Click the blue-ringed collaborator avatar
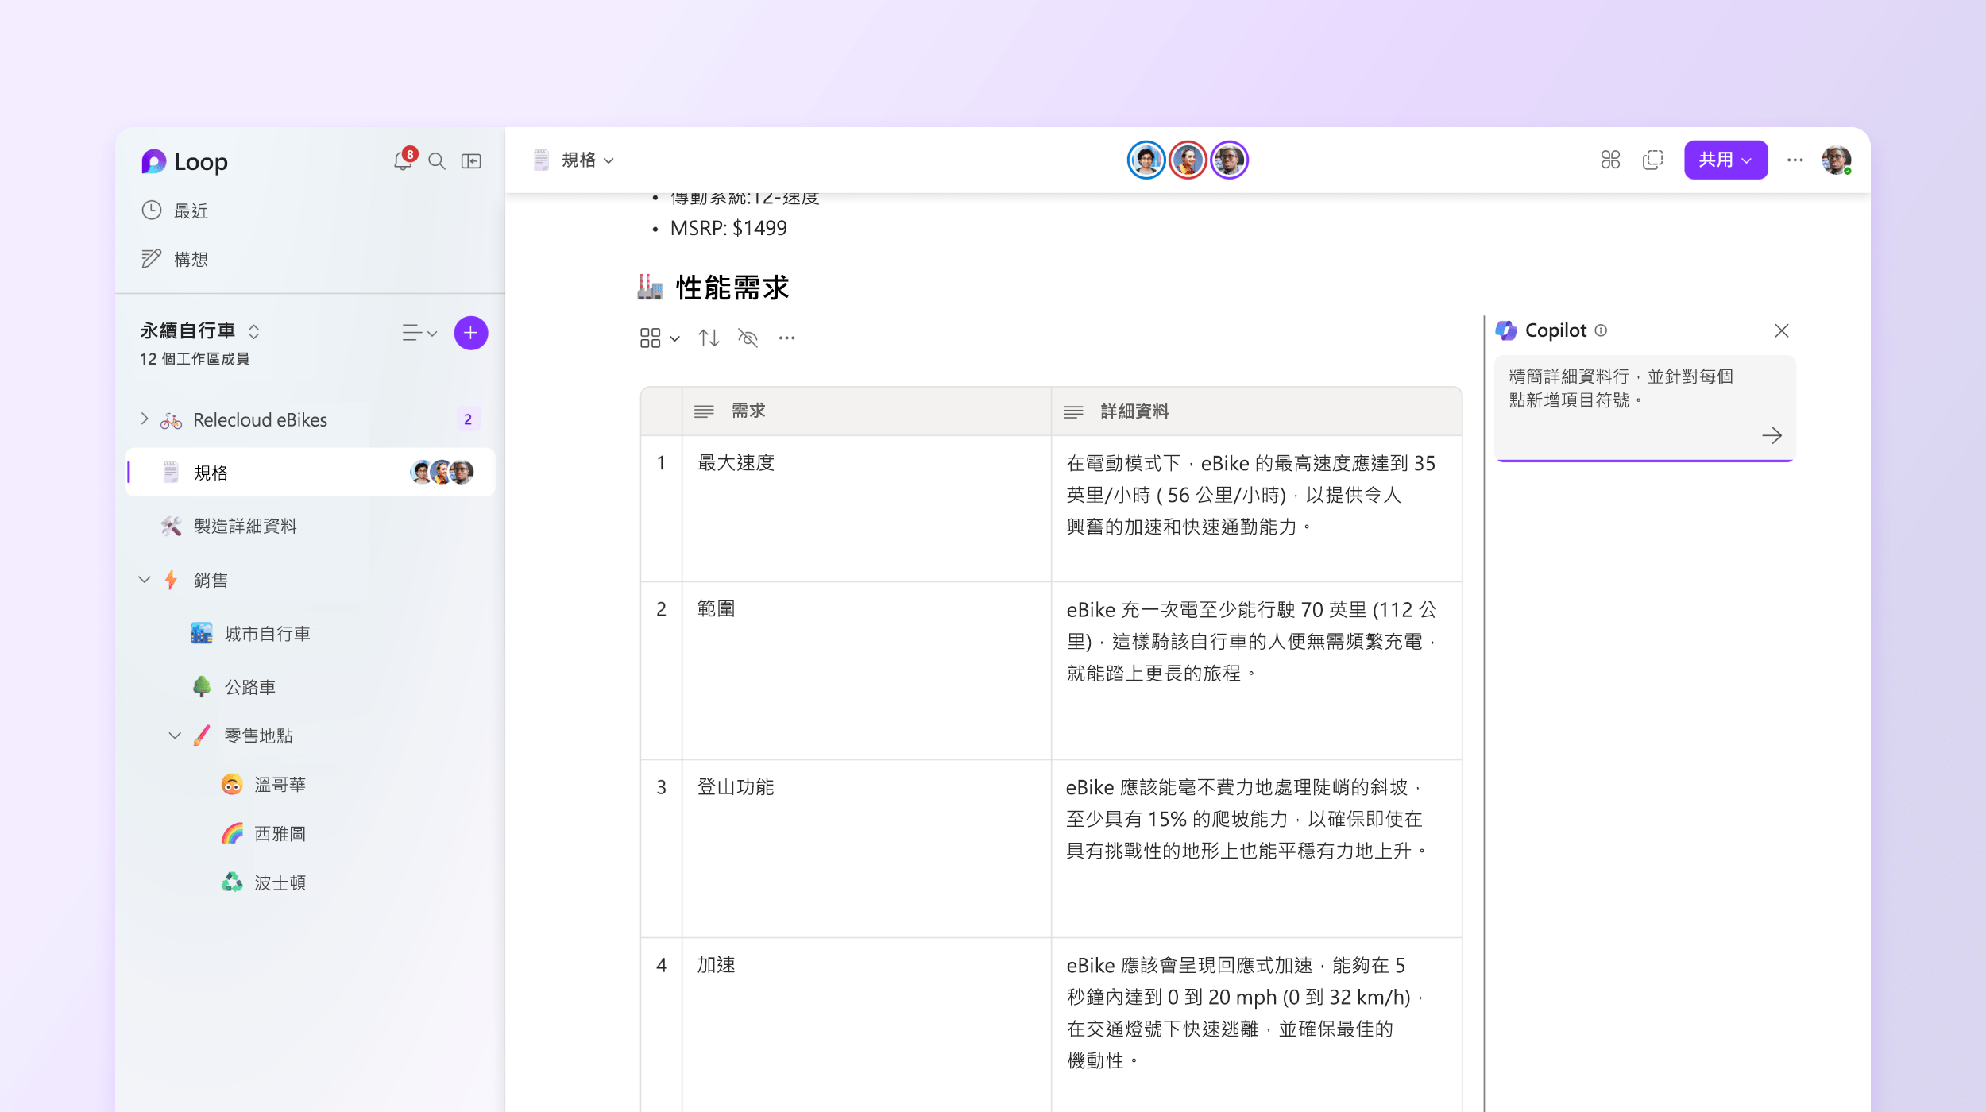This screenshot has width=1986, height=1112. (1146, 160)
